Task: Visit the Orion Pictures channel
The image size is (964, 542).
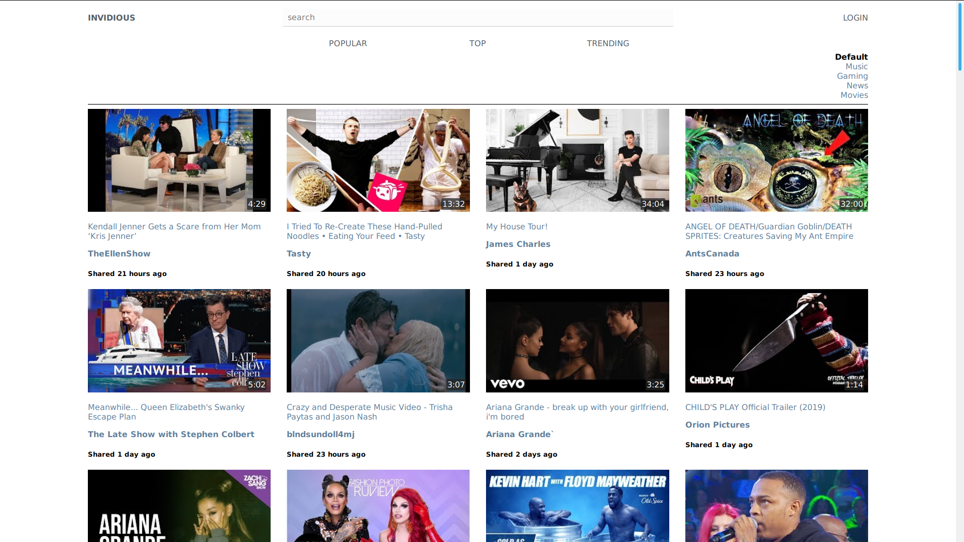Action: pyautogui.click(x=717, y=425)
